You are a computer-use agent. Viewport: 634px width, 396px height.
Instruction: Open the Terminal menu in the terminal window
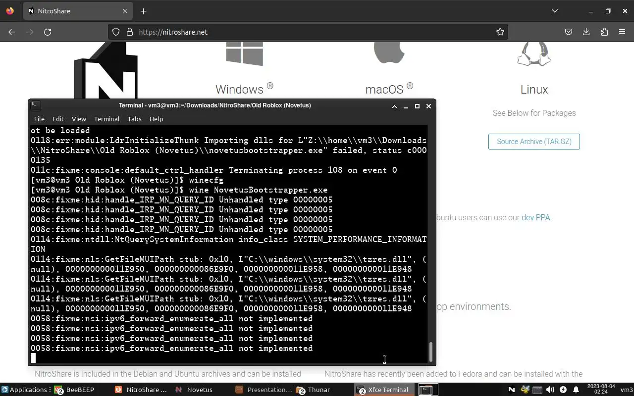click(107, 119)
